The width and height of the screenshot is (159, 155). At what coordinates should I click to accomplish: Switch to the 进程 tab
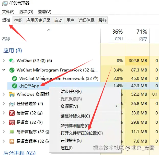coord(6,20)
